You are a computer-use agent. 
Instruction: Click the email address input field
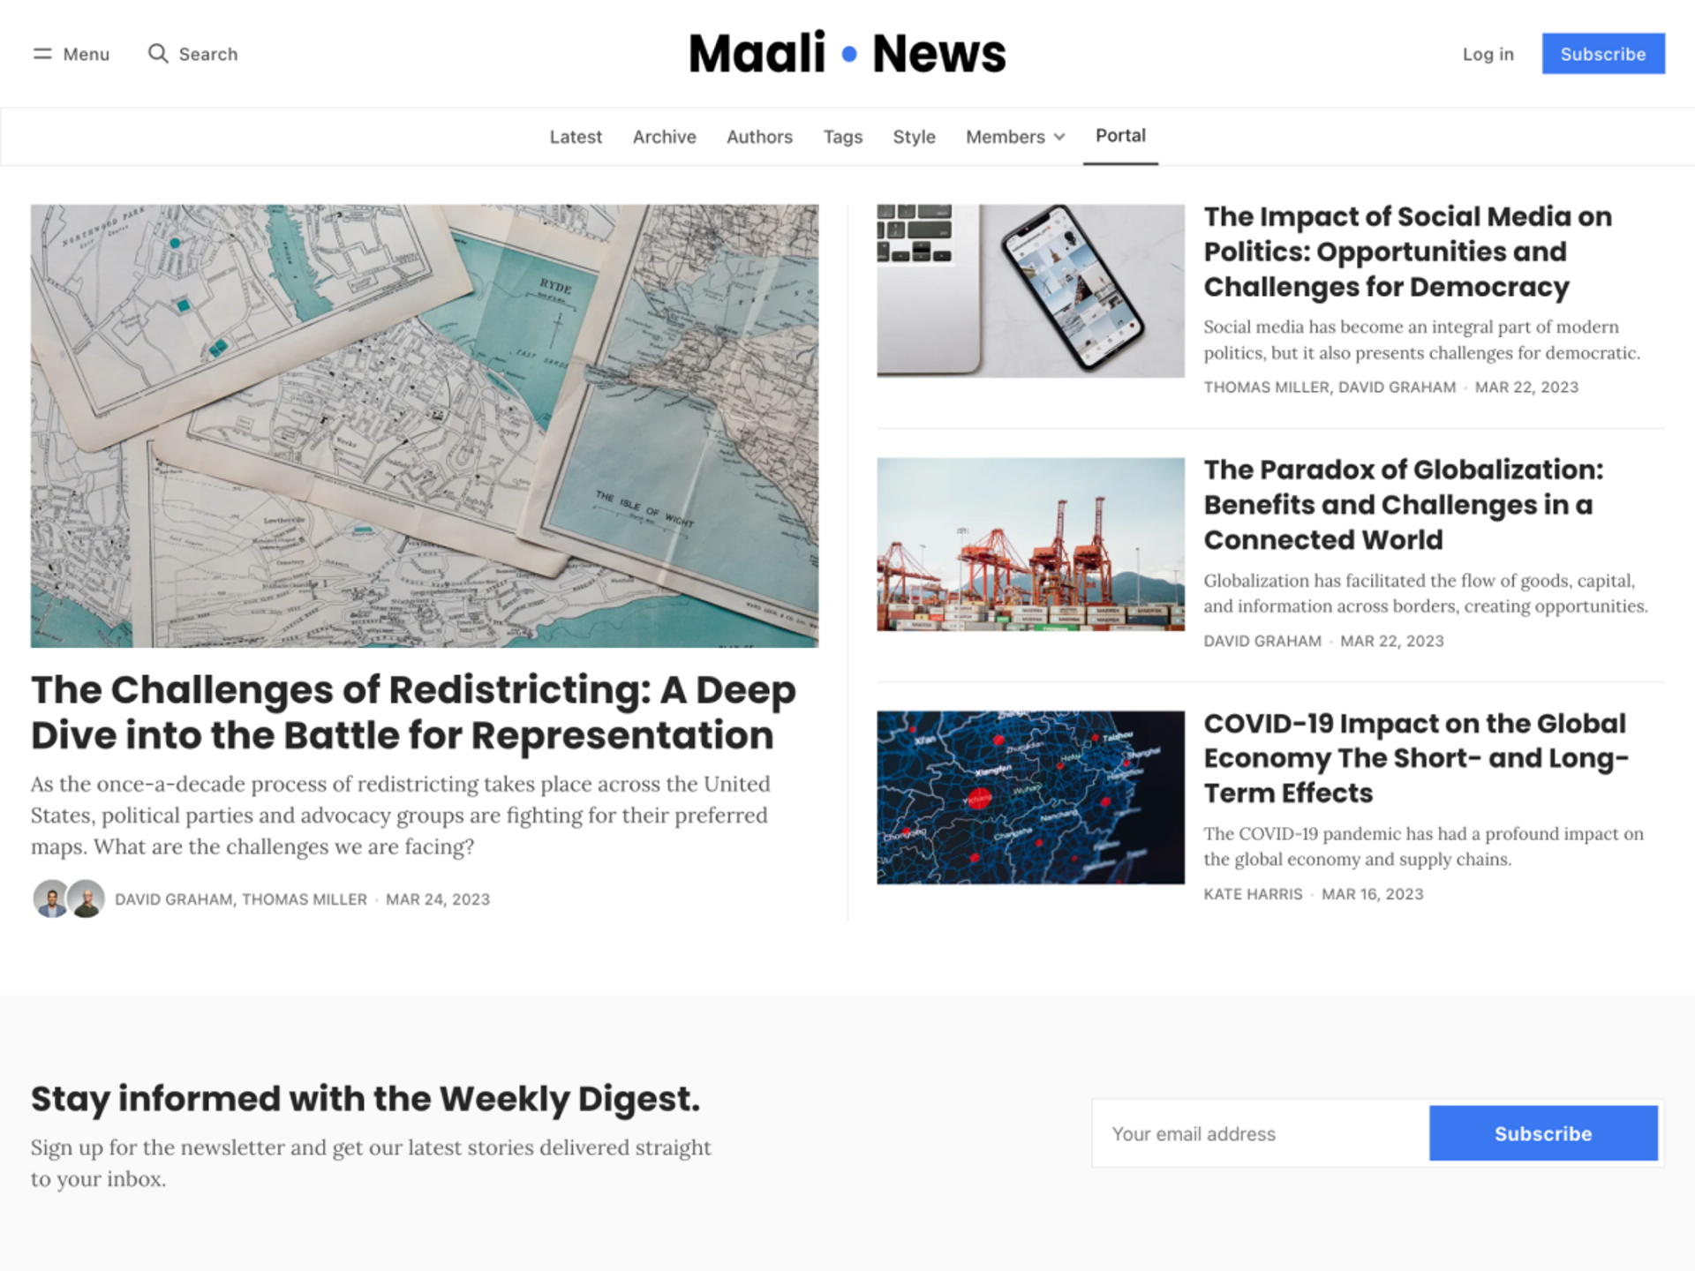click(x=1262, y=1132)
